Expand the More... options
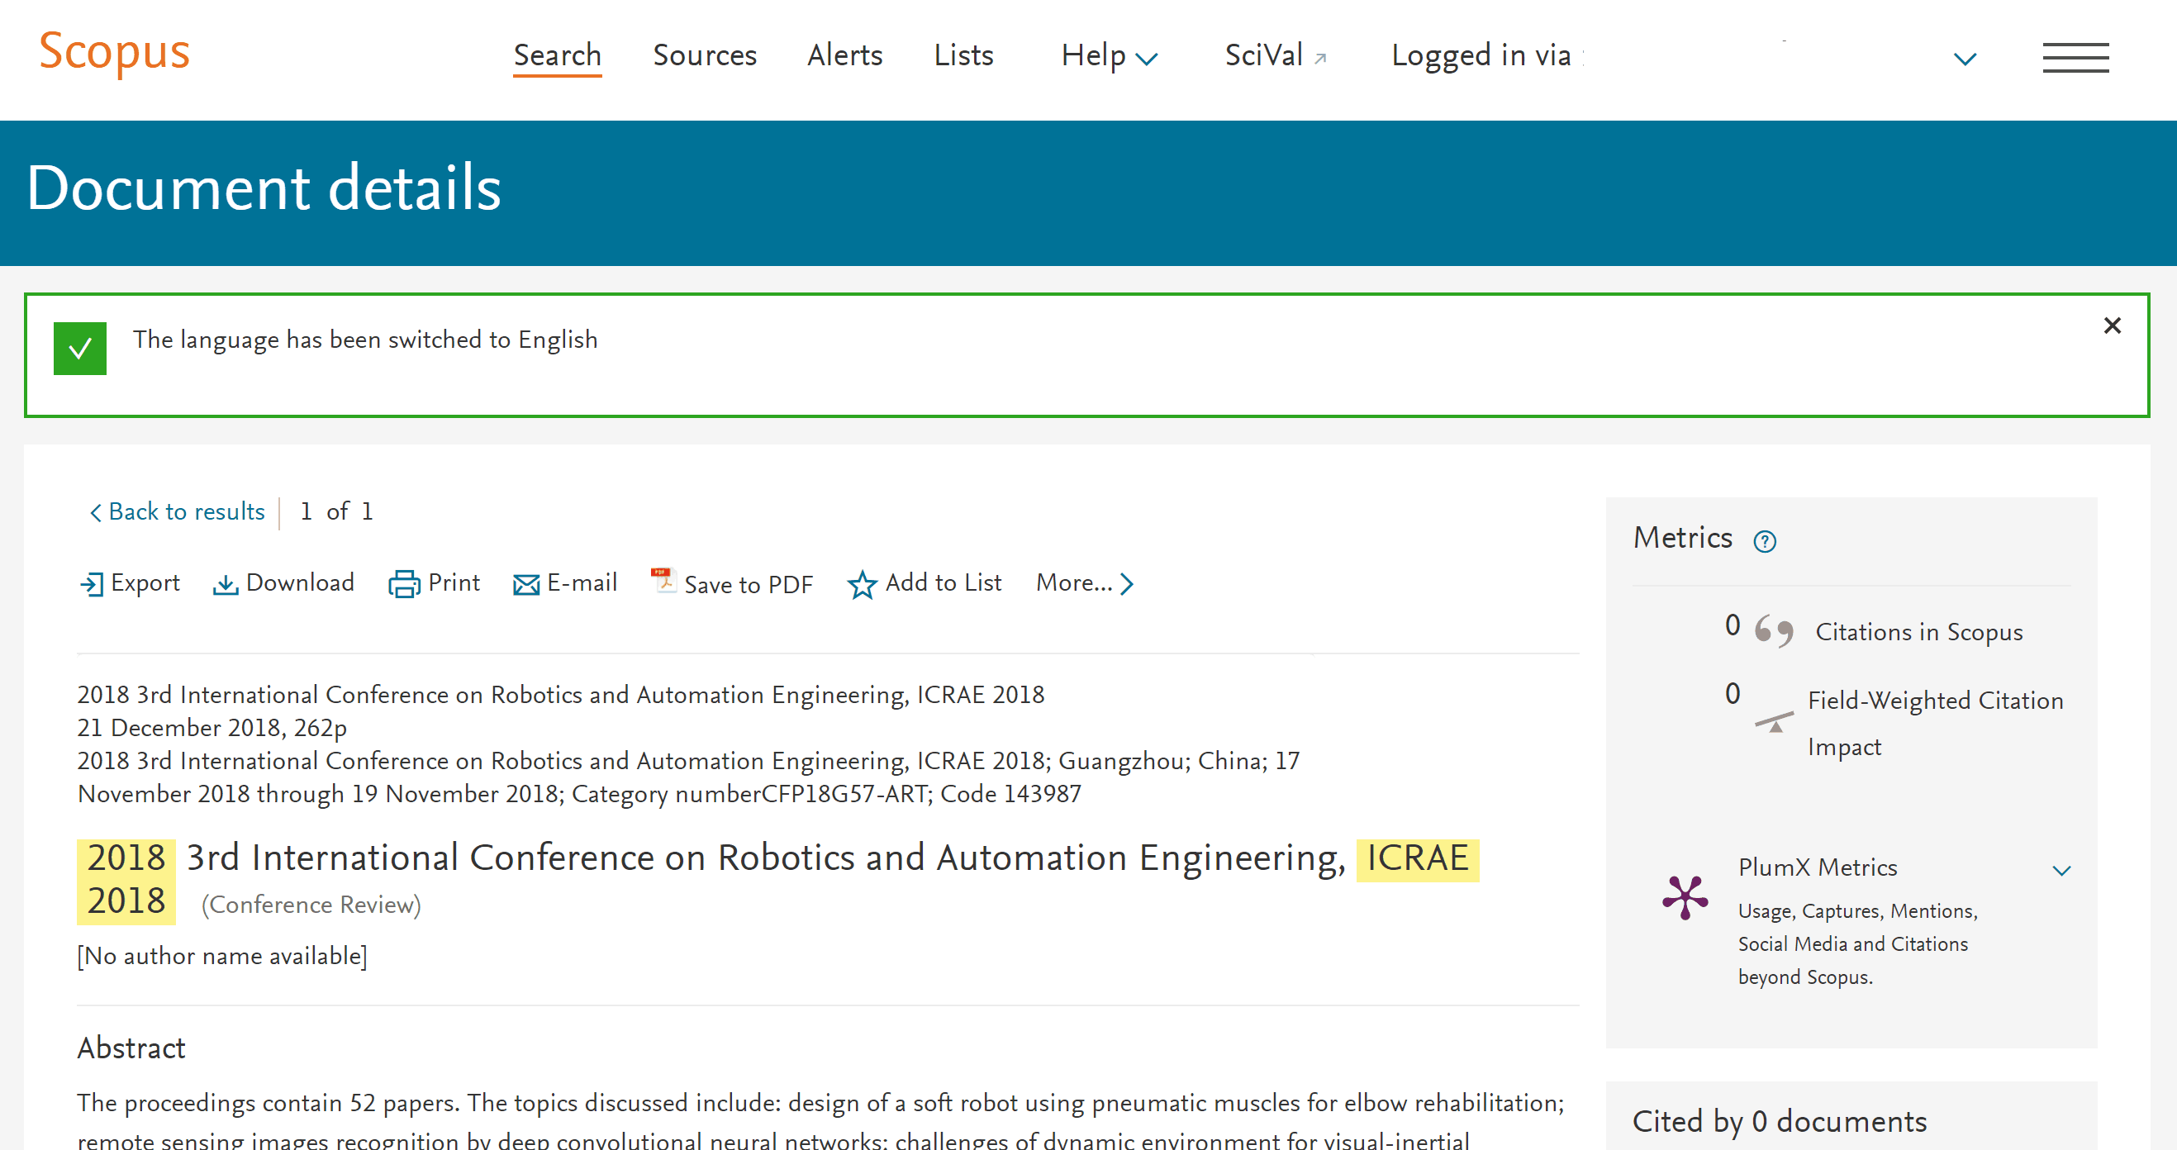Screen dimensions: 2177x1150 [1084, 583]
